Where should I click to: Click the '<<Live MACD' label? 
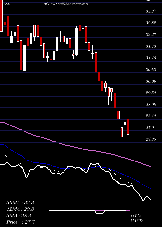tap(136, 218)
